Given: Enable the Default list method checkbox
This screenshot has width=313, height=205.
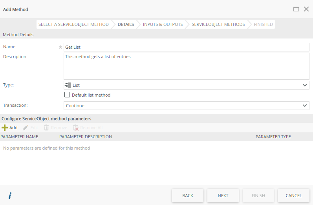Looking at the screenshot, I should pos(67,95).
